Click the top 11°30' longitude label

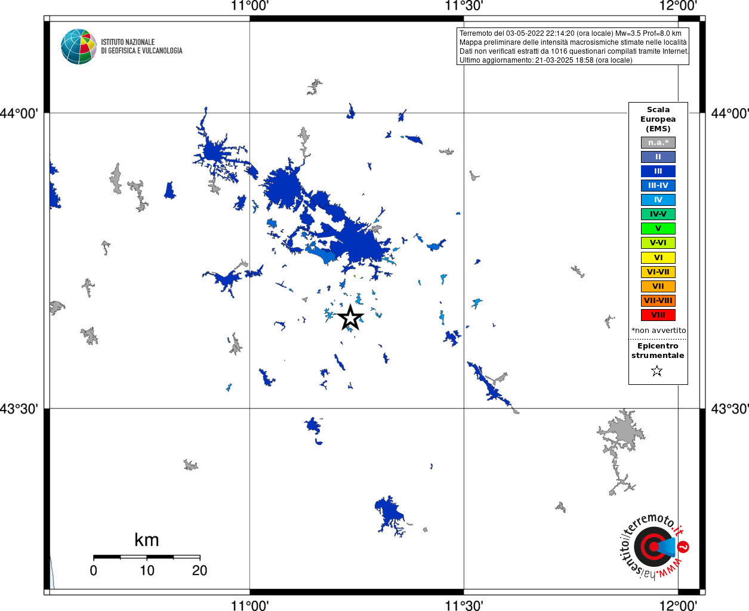[464, 6]
